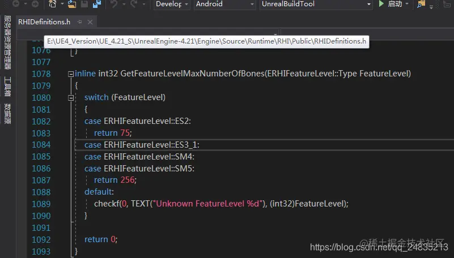Click the Open File folder icon
Screen dimensions: 454x258
[x=71, y=4]
